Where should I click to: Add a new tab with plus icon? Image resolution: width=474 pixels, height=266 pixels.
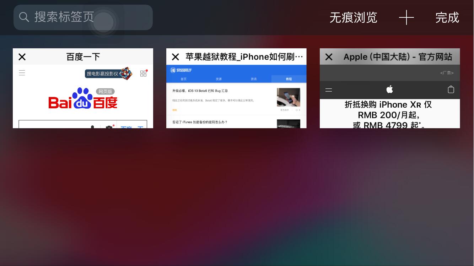(406, 17)
